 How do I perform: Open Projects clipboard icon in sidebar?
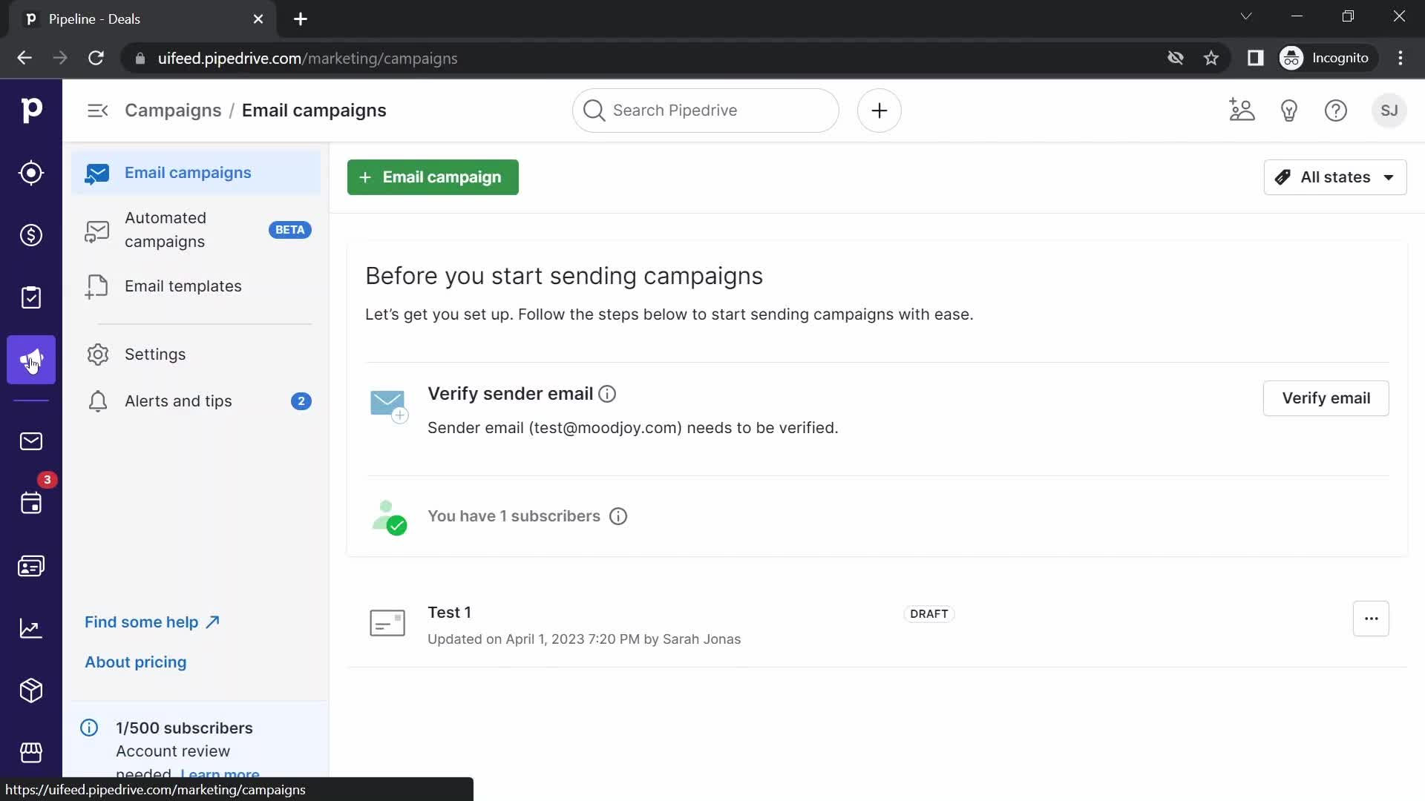(x=31, y=297)
